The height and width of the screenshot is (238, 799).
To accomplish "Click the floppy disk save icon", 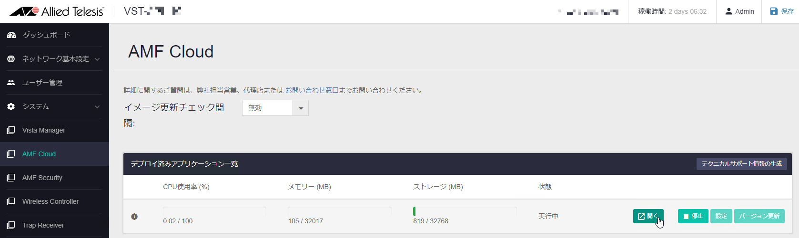I will coord(774,11).
